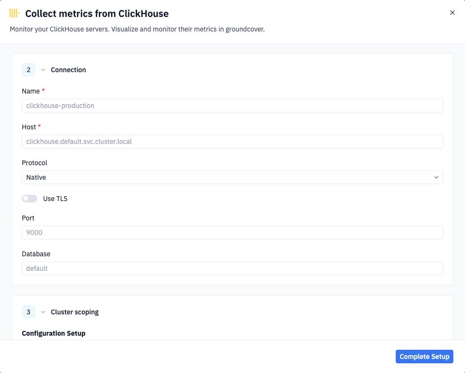Image resolution: width=465 pixels, height=373 pixels.
Task: Click the Collect metrics from ClickHouse title
Action: pyautogui.click(x=97, y=14)
